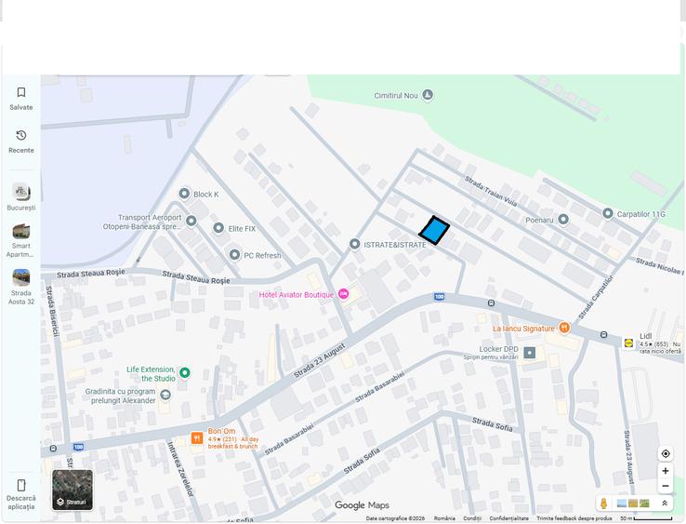The image size is (686, 524).
Task: Select the Transport Aeroport Otopeni-Baneasa pin
Action: click(191, 221)
